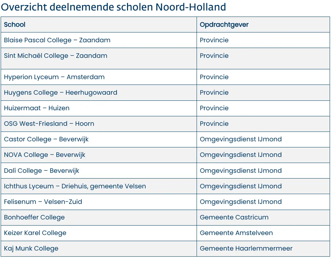Click Keizer Karel College
Image resolution: width=331 pixels, height=258 pixels.
point(35,233)
